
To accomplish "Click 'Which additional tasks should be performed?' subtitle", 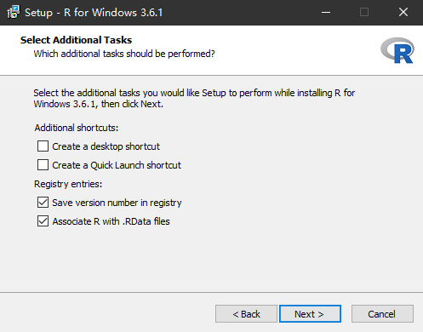I will click(x=124, y=54).
